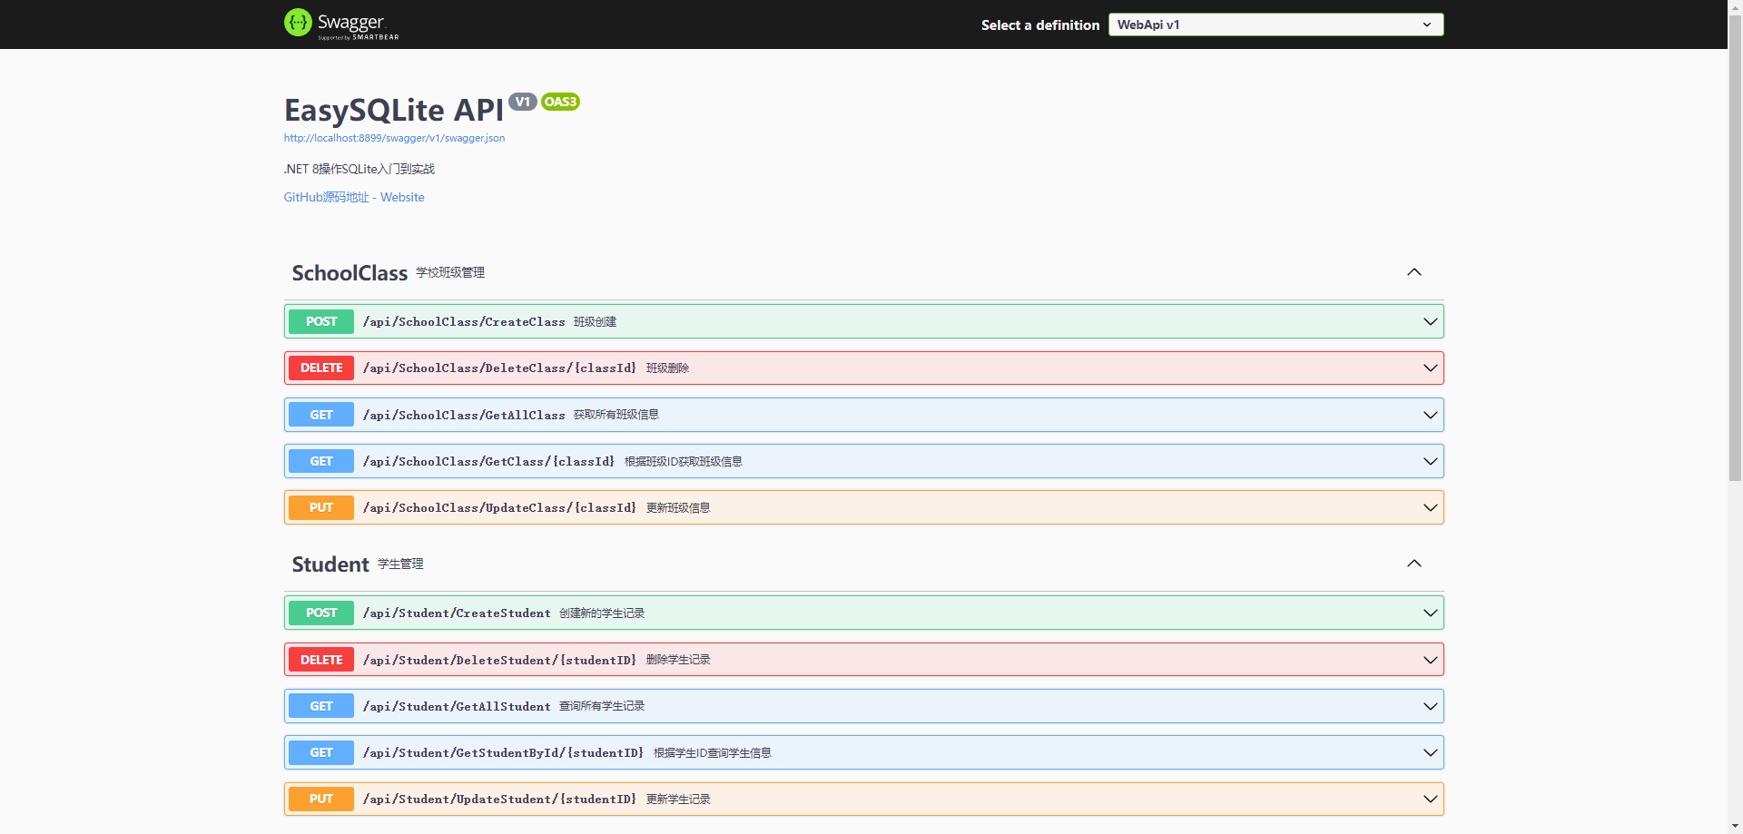Viewport: 1743px width, 834px height.
Task: Click the DELETE badge on DeleteStudent
Action: pos(320,659)
